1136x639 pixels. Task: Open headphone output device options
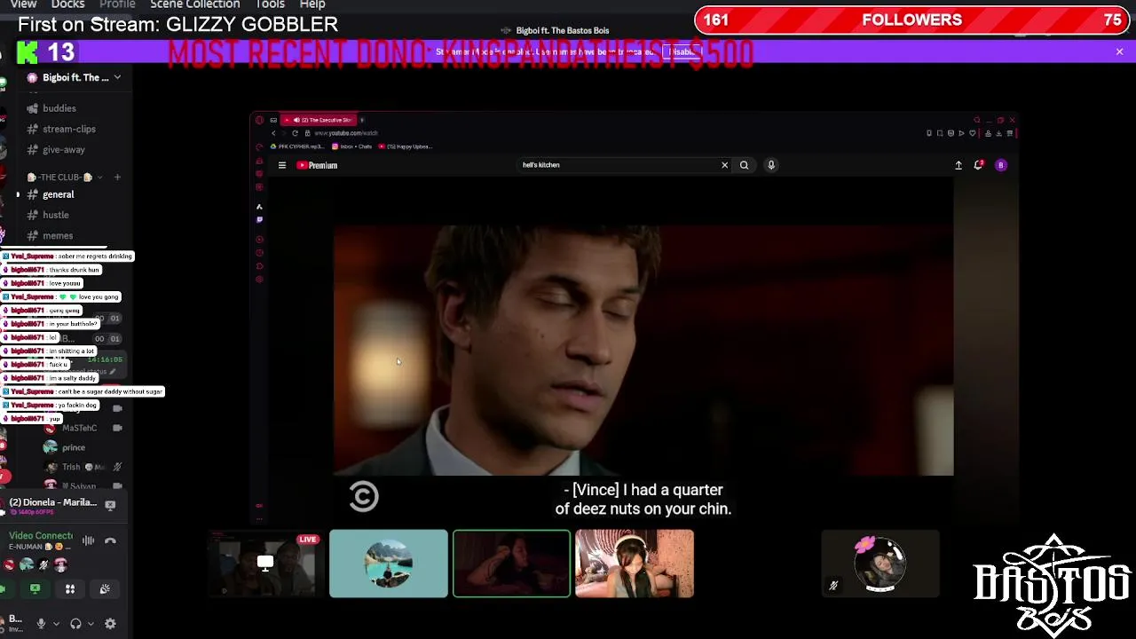click(91, 624)
